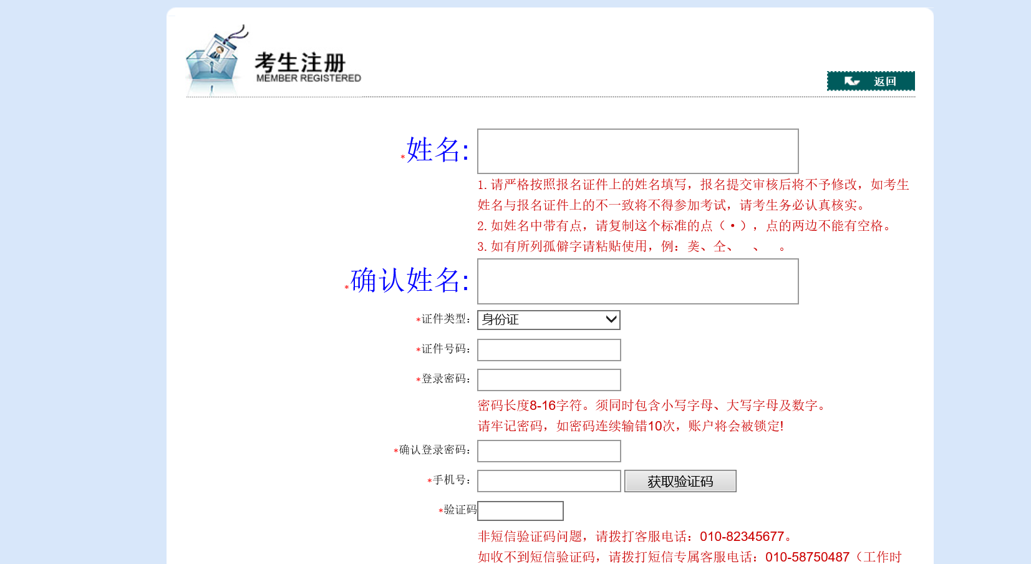Focus the 验证码 verification code field
The image size is (1031, 564).
click(x=520, y=511)
